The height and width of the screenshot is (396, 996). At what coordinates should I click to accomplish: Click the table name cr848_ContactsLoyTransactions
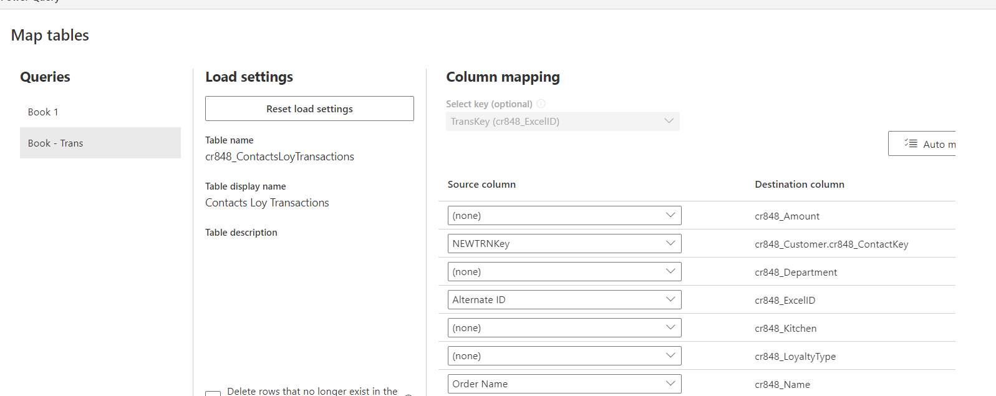pos(279,157)
